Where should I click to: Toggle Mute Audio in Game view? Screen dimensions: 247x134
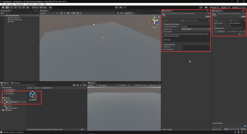pos(153,85)
